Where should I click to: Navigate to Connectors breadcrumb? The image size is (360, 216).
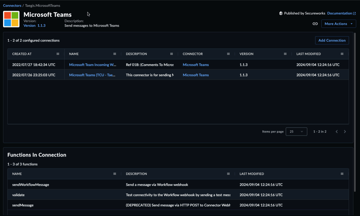(12, 5)
